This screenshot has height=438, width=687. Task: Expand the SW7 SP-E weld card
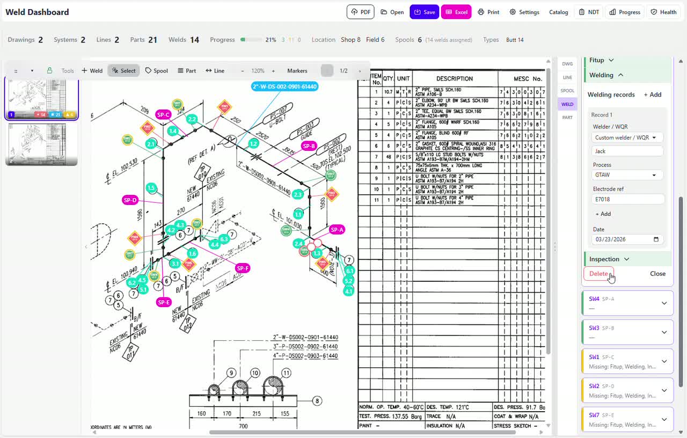point(627,419)
